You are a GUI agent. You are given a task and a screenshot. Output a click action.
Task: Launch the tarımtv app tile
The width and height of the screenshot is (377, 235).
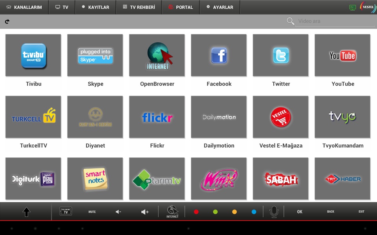(157, 179)
